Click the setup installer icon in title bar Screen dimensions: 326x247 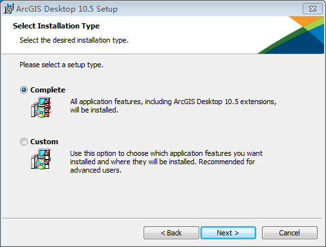tap(8, 9)
